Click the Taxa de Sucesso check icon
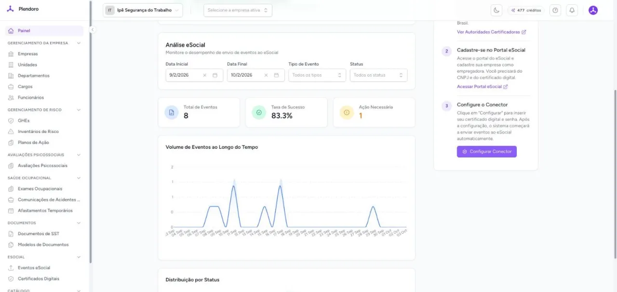Screen dimensions: 617x292 point(259,112)
